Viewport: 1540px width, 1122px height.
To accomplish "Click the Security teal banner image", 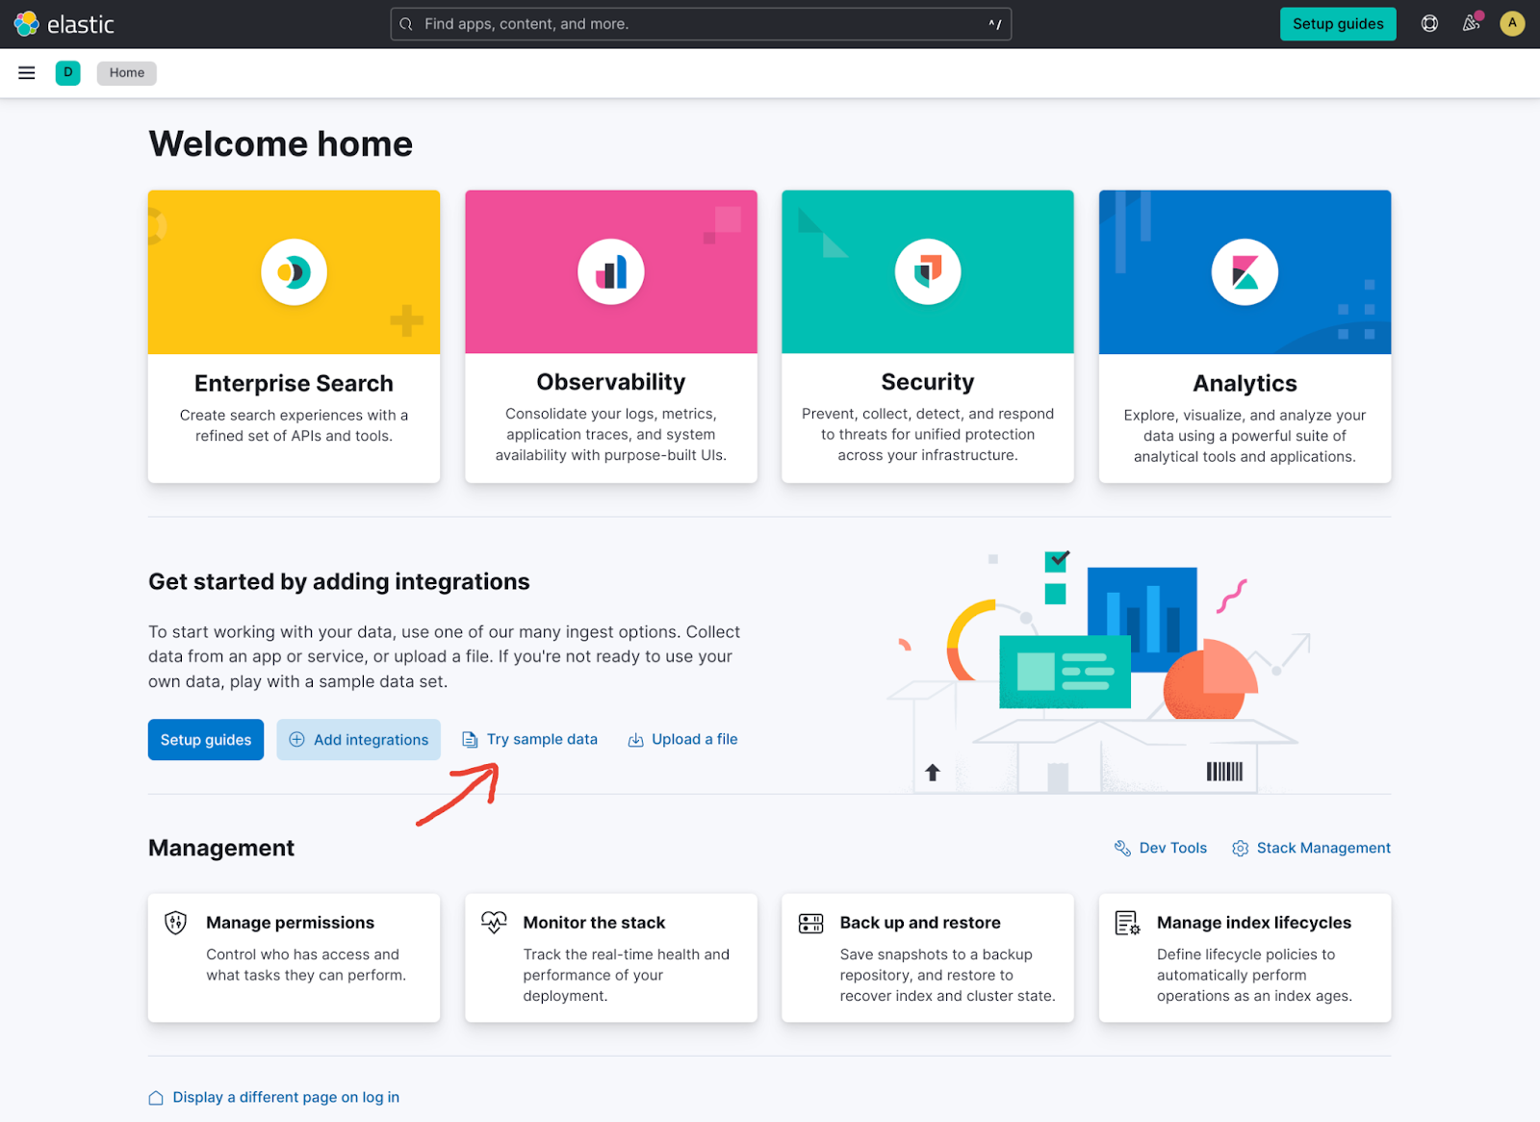I will [x=928, y=272].
